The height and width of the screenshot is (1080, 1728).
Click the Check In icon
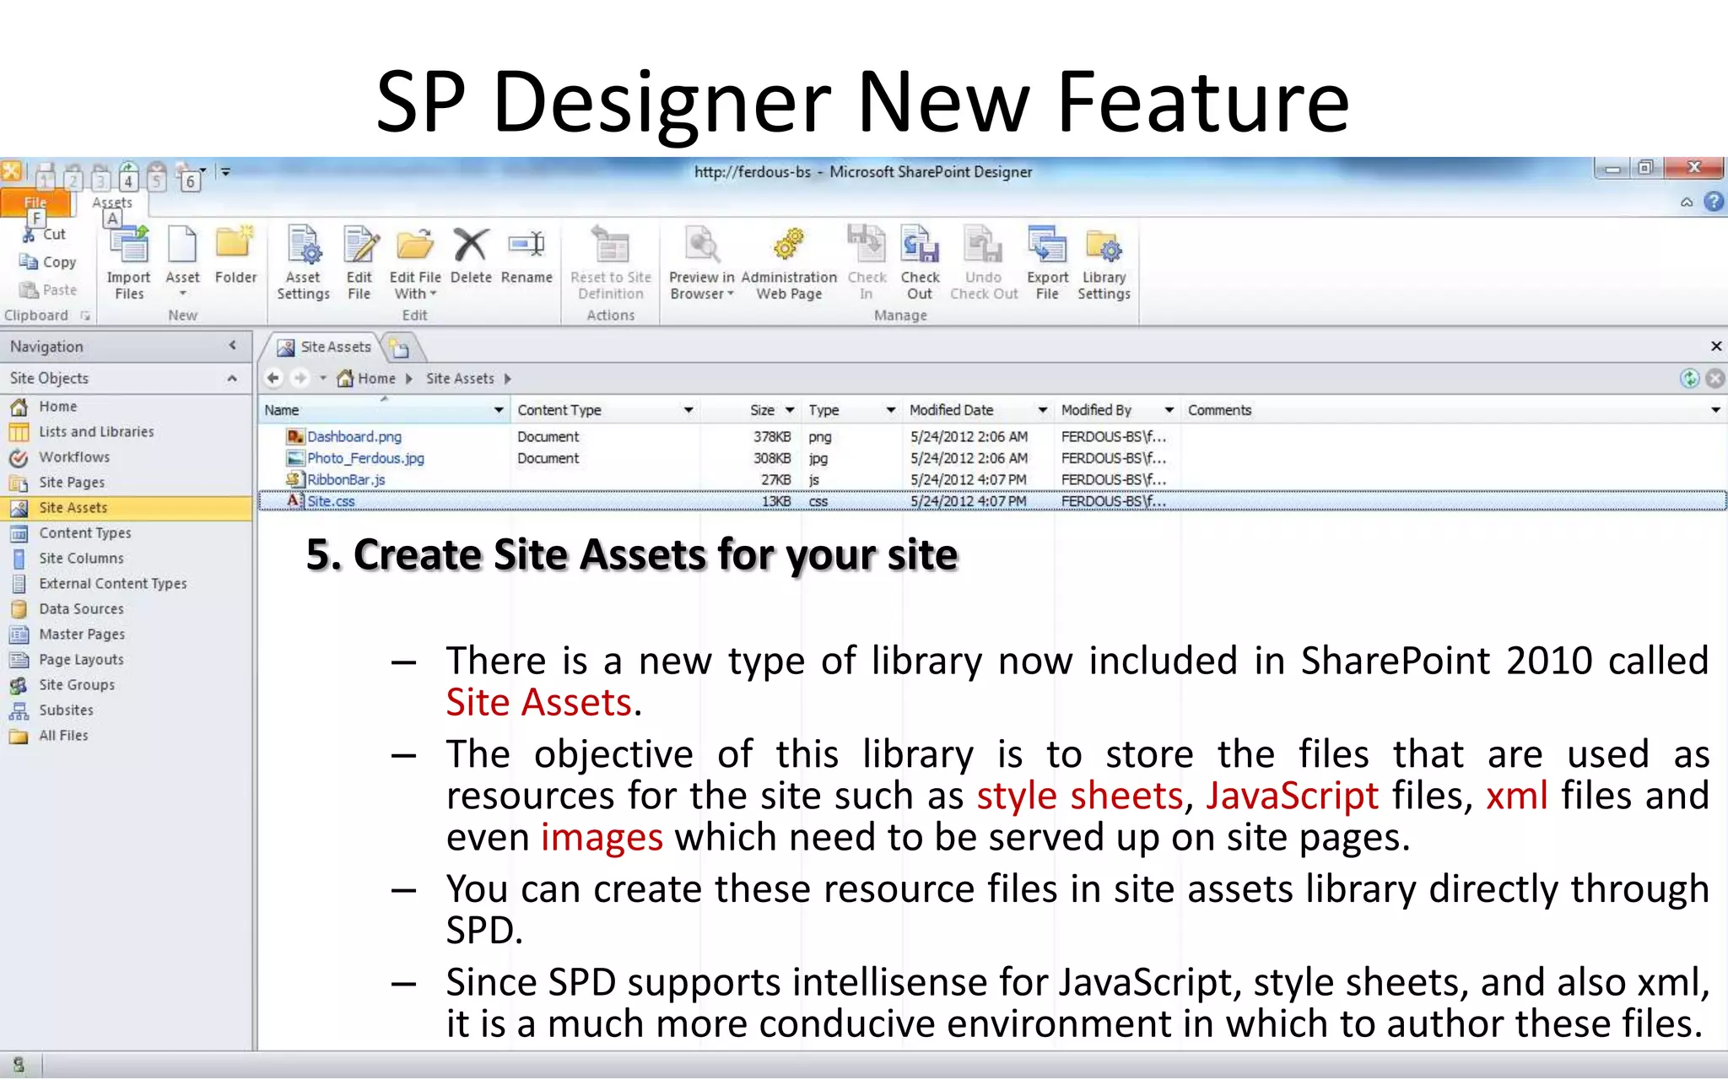[867, 246]
